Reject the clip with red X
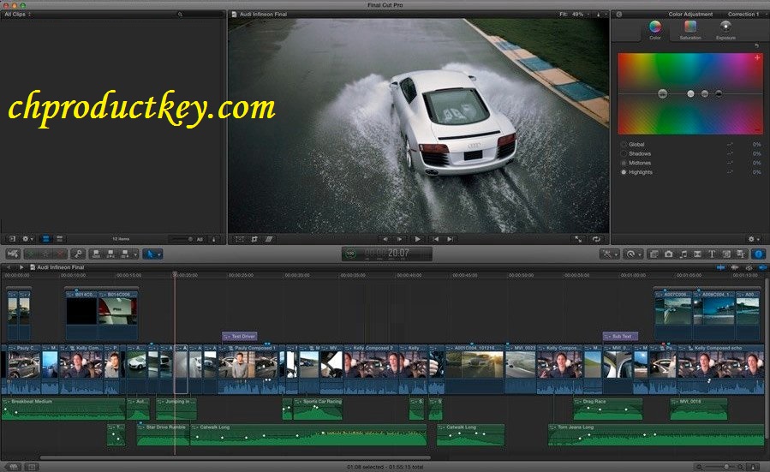 point(60,254)
